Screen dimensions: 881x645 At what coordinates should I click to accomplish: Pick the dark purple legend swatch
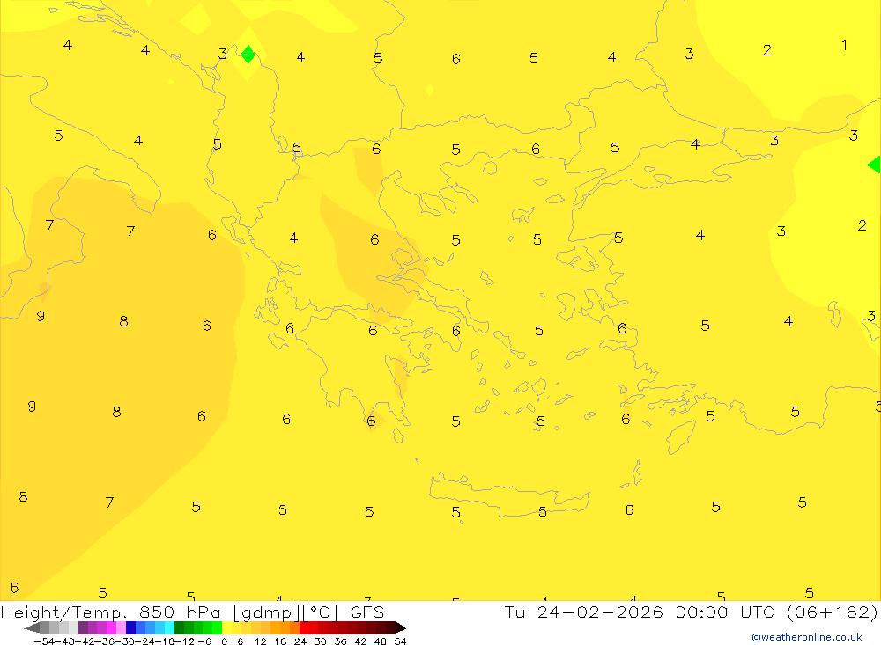pos(83,627)
